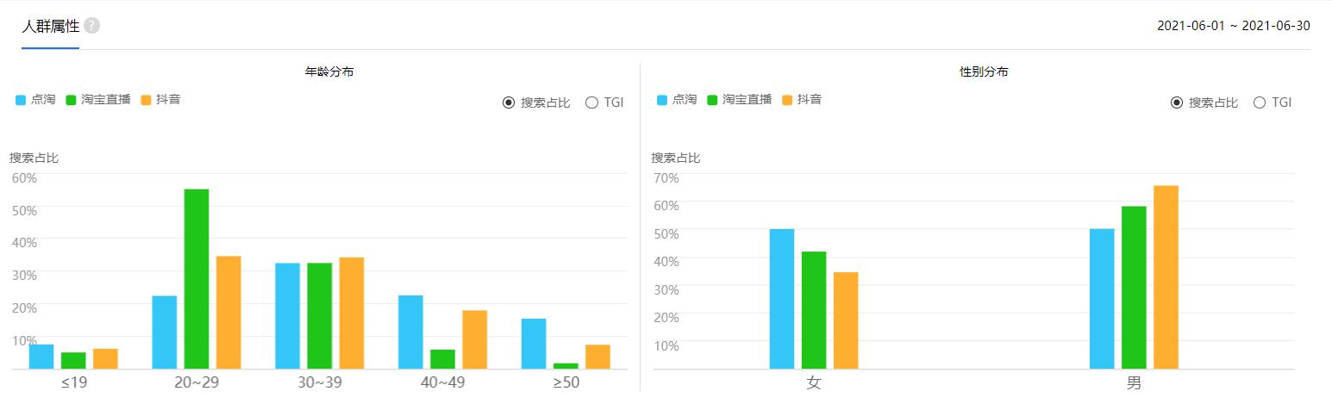Click the help icon beside 人群属性
1332x410 pixels.
[92, 26]
